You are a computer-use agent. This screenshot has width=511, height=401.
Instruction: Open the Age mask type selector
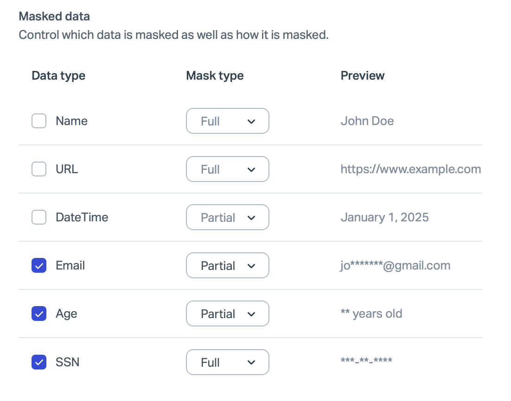[x=227, y=314]
